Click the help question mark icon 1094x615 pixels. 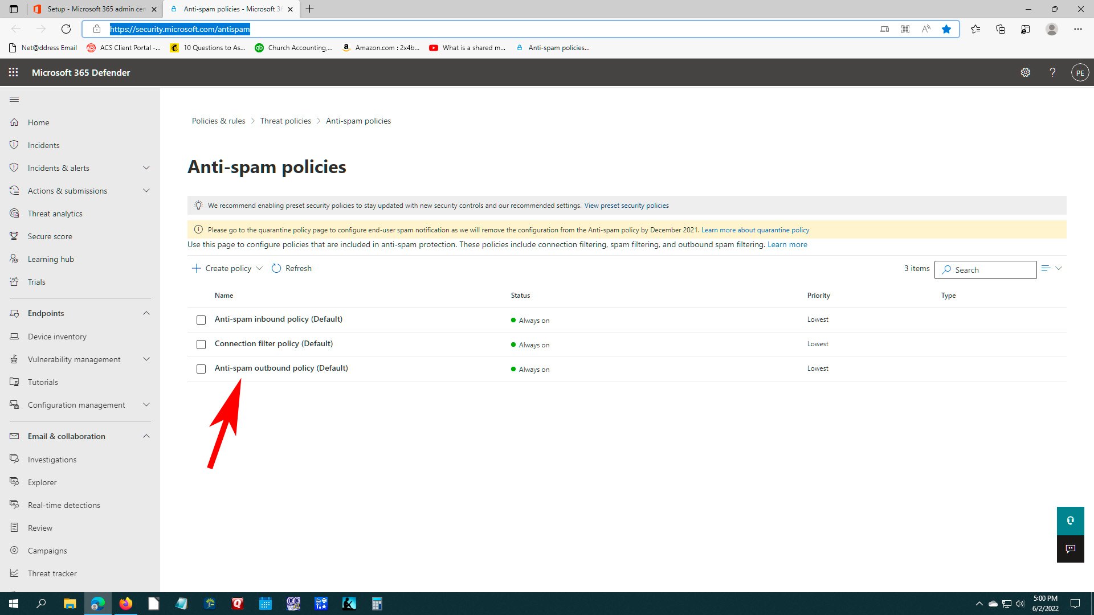click(x=1052, y=72)
